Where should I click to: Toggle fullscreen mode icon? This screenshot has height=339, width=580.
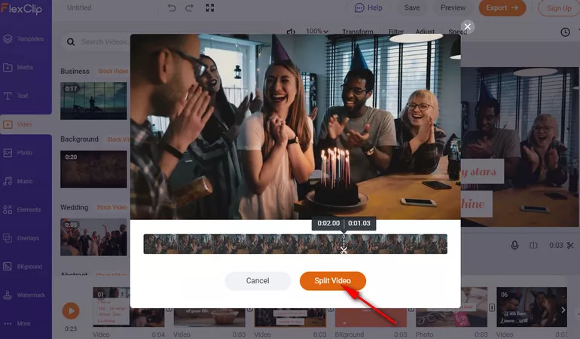pos(209,8)
